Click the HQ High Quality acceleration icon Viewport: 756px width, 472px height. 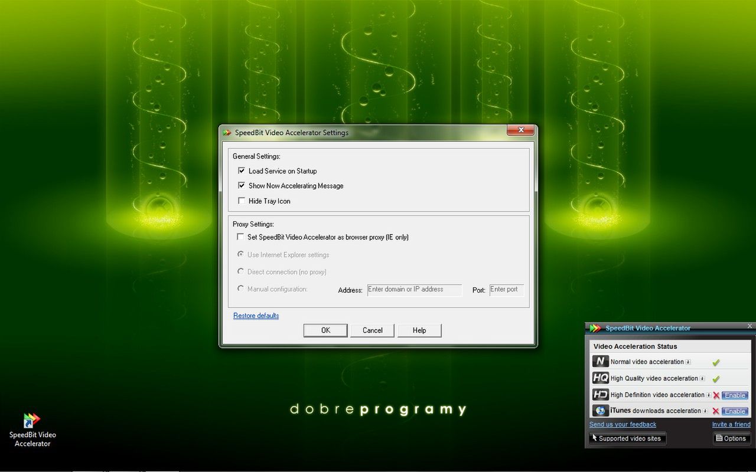point(601,378)
